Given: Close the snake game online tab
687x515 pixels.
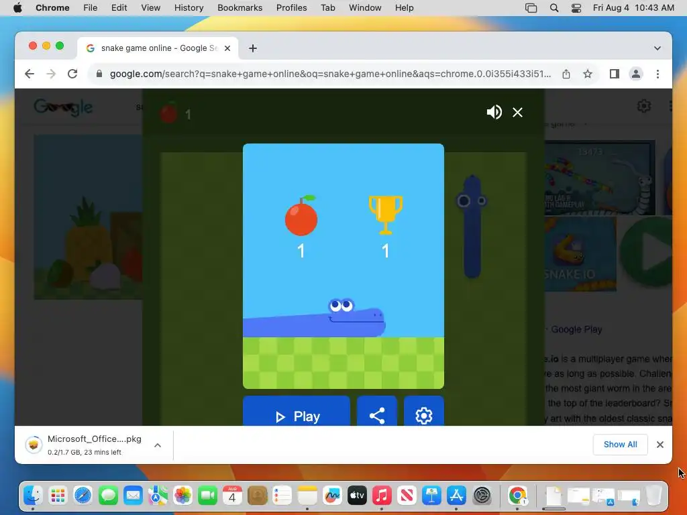Looking at the screenshot, I should coord(227,48).
